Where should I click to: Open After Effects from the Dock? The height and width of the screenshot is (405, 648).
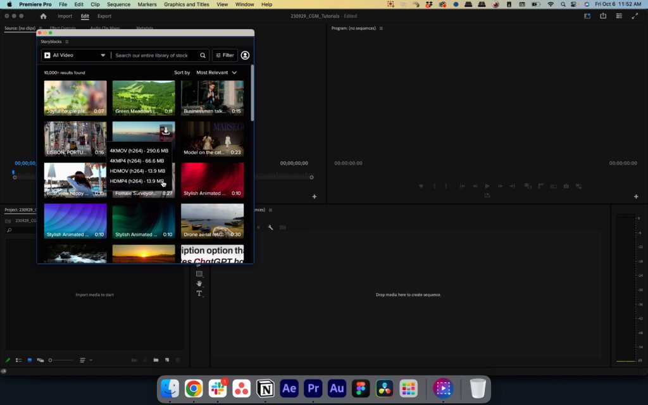click(289, 388)
